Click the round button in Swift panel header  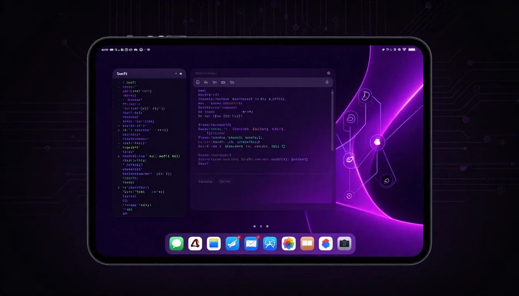pyautogui.click(x=181, y=74)
